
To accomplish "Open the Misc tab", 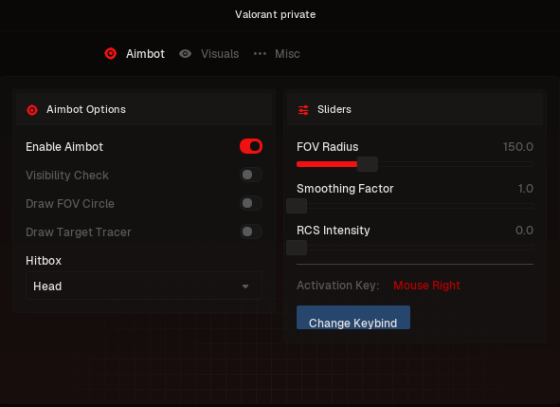I will coord(287,54).
